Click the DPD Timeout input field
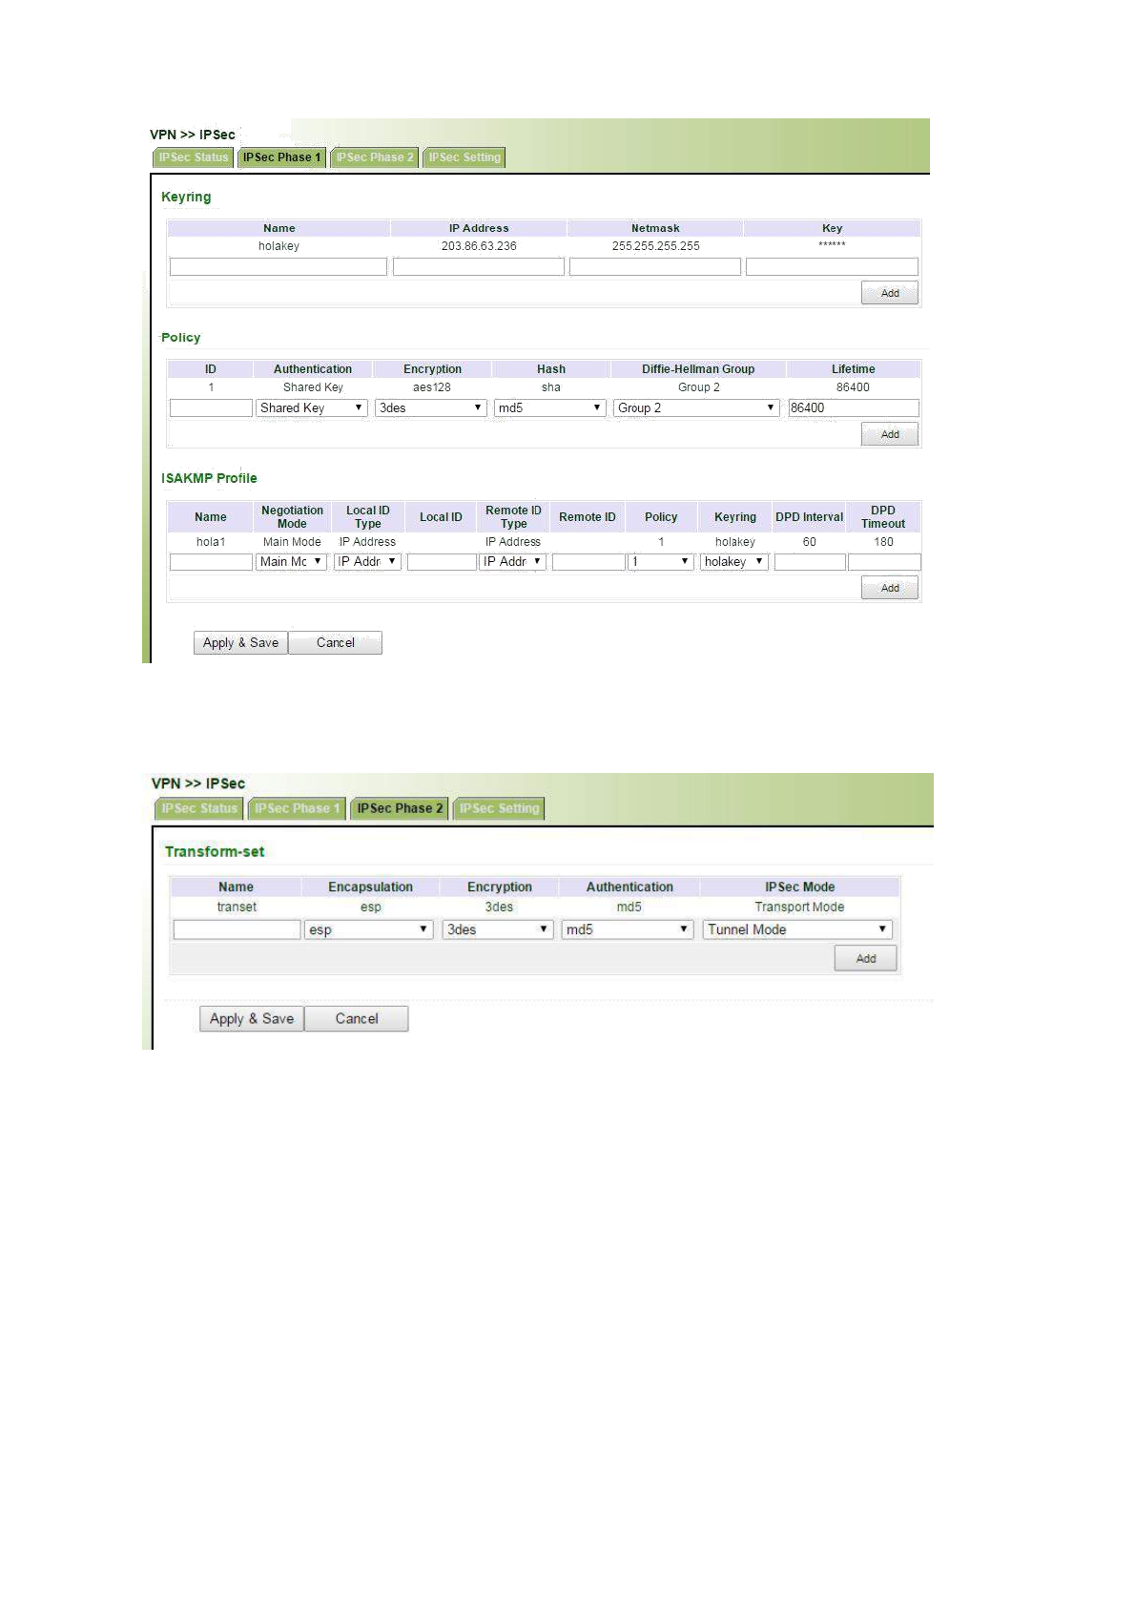Viewport: 1135px width, 1607px height. click(884, 562)
